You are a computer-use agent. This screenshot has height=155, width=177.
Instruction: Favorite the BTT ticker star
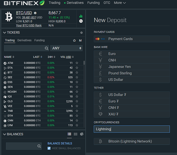click(77, 72)
